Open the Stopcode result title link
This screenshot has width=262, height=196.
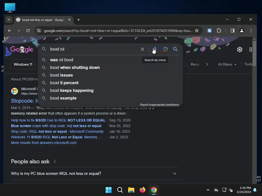point(24,101)
